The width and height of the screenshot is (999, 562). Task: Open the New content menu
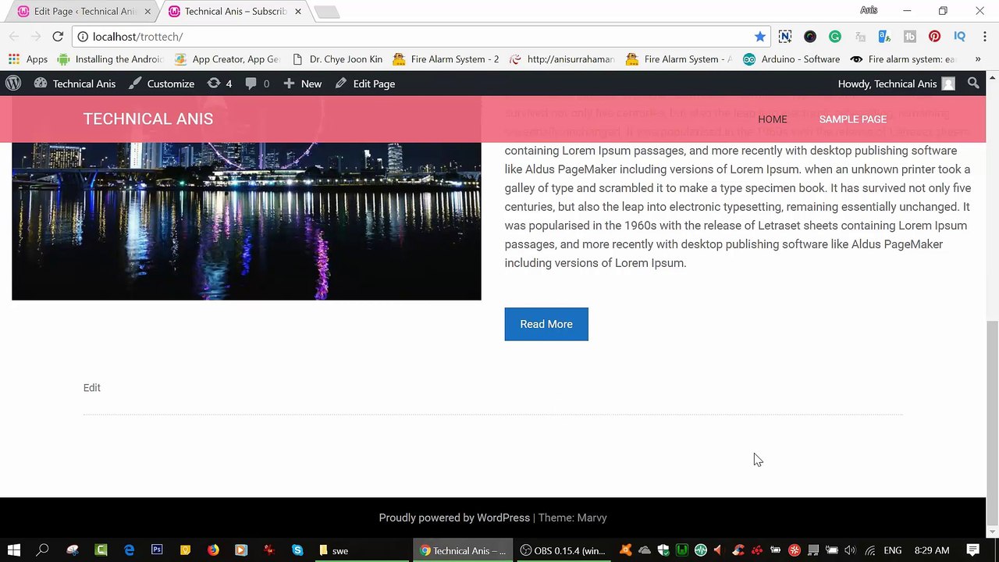tap(302, 84)
